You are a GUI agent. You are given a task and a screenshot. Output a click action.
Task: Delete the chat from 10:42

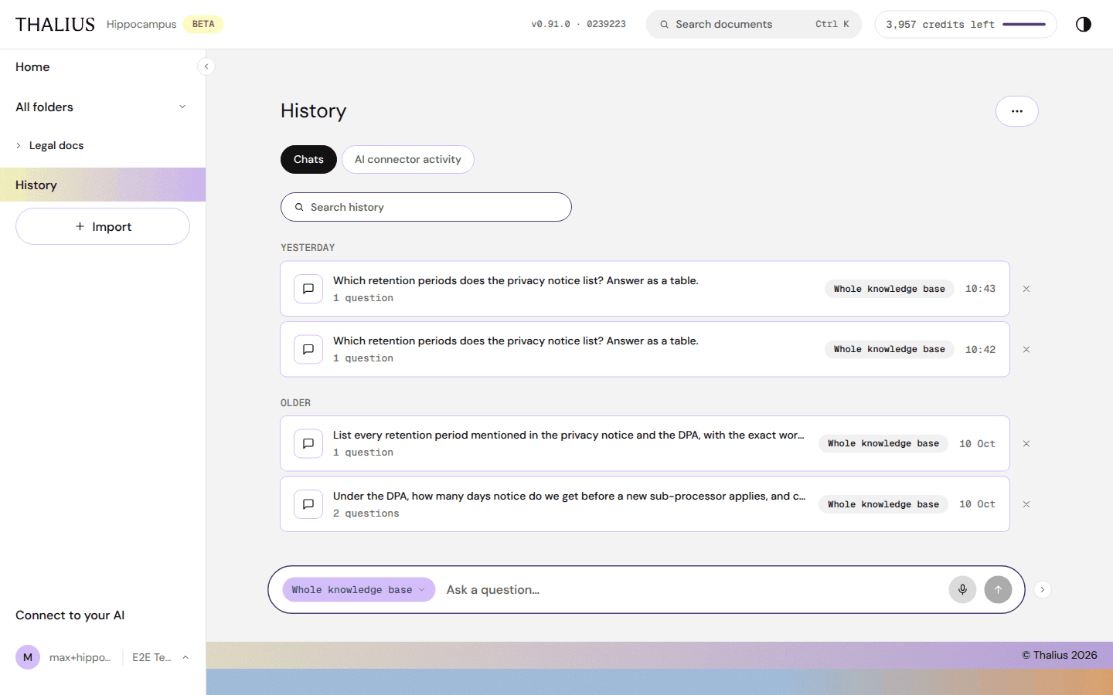[x=1026, y=349]
